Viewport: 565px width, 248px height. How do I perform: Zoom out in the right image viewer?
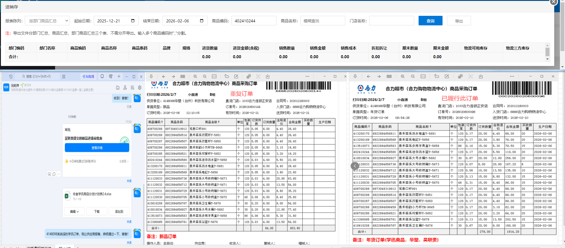413,77
